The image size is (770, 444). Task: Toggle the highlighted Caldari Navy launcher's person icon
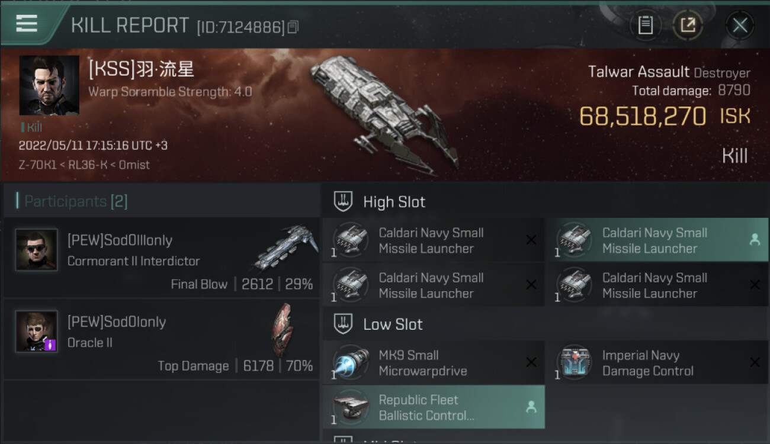pos(755,240)
